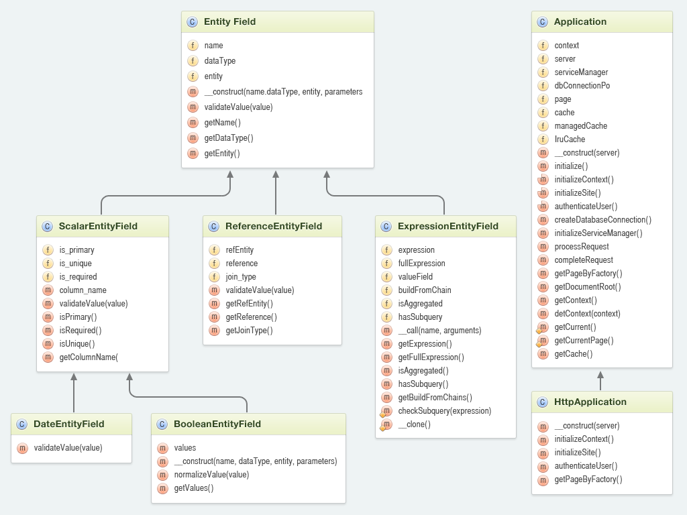Click the managedCache field

tap(581, 126)
